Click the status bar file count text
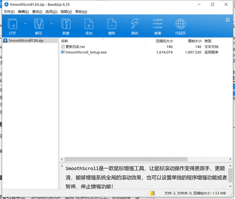 click(x=195, y=193)
